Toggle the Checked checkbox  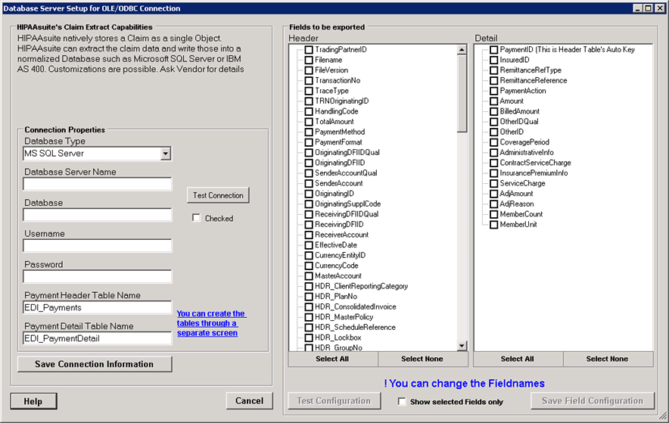point(197,219)
